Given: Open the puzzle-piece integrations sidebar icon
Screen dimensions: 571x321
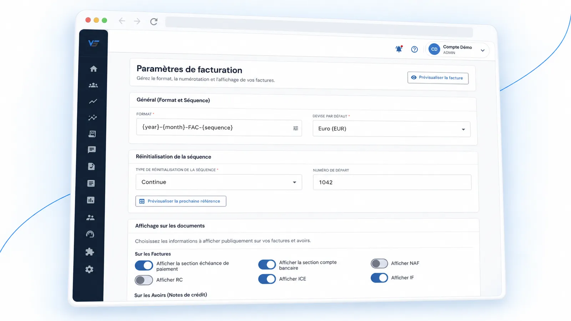Looking at the screenshot, I should [90, 252].
